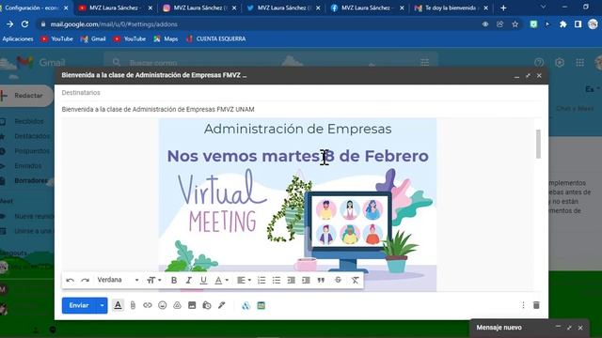This screenshot has height=338, width=602.
Task: Open the Maps bookmark
Action: click(166, 38)
